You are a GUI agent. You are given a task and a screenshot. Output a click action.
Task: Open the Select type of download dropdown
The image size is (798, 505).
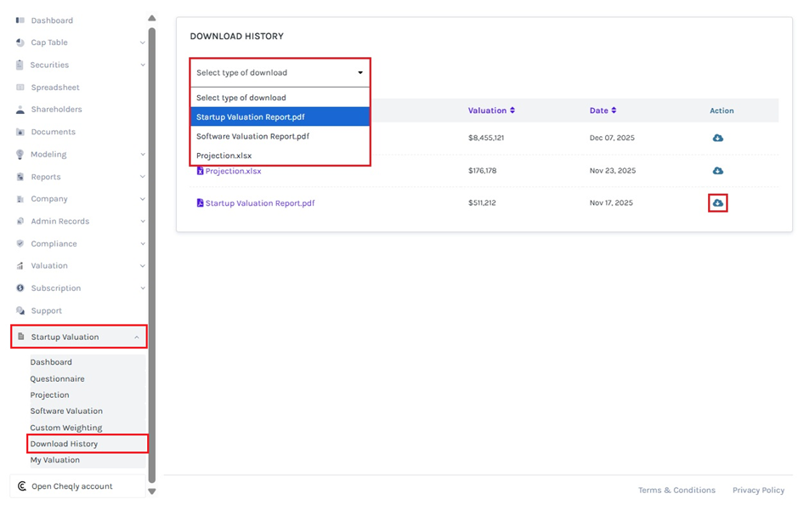click(280, 72)
